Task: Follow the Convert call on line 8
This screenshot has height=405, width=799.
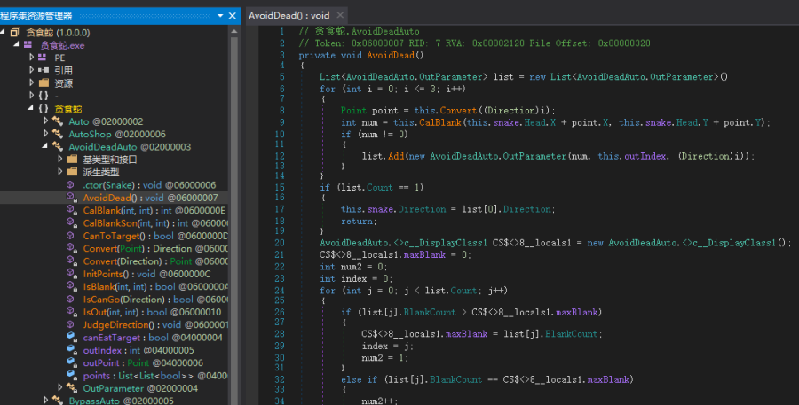Action: click(459, 111)
